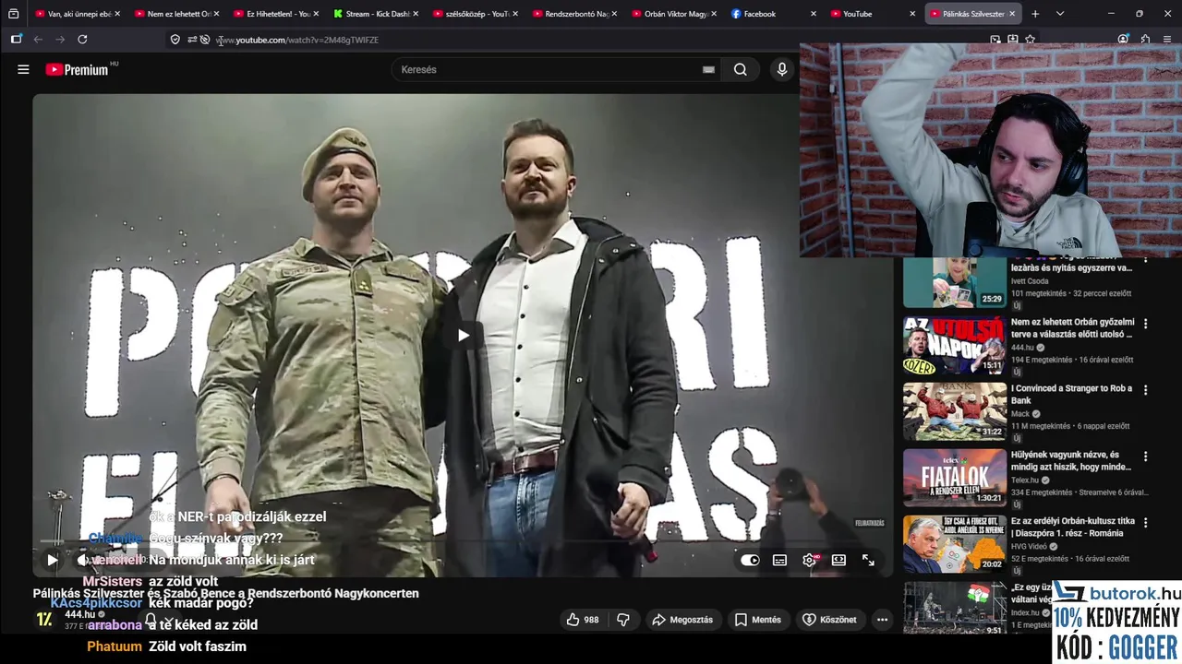Open the extensions icon in toolbar
Image resolution: width=1182 pixels, height=664 pixels.
pos(1145,40)
